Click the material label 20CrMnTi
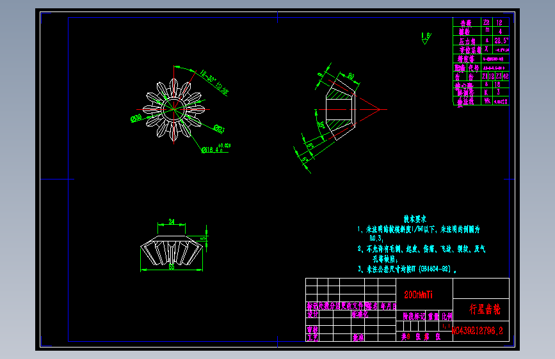Viewport: 555px width, 359px height. click(418, 294)
